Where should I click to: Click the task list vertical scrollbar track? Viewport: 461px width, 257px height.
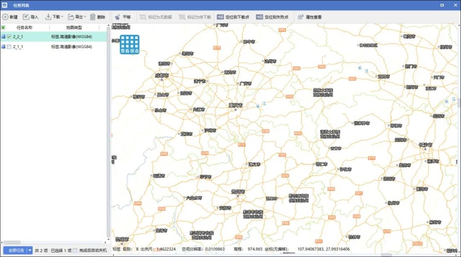(x=108, y=132)
